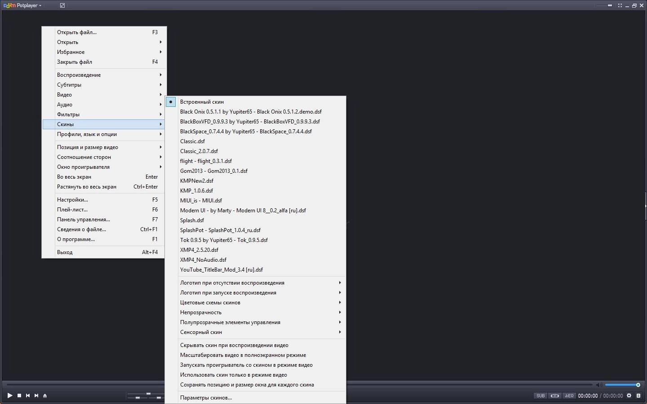Choose the Classic_2.0.7.dsf skin

pyautogui.click(x=256, y=151)
